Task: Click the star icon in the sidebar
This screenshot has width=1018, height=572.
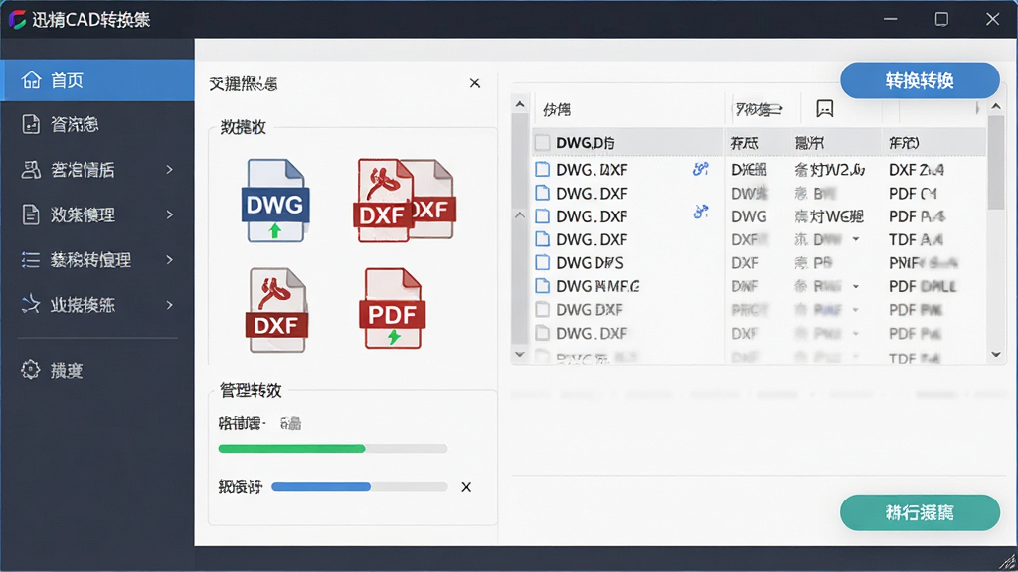Action: pyautogui.click(x=31, y=304)
